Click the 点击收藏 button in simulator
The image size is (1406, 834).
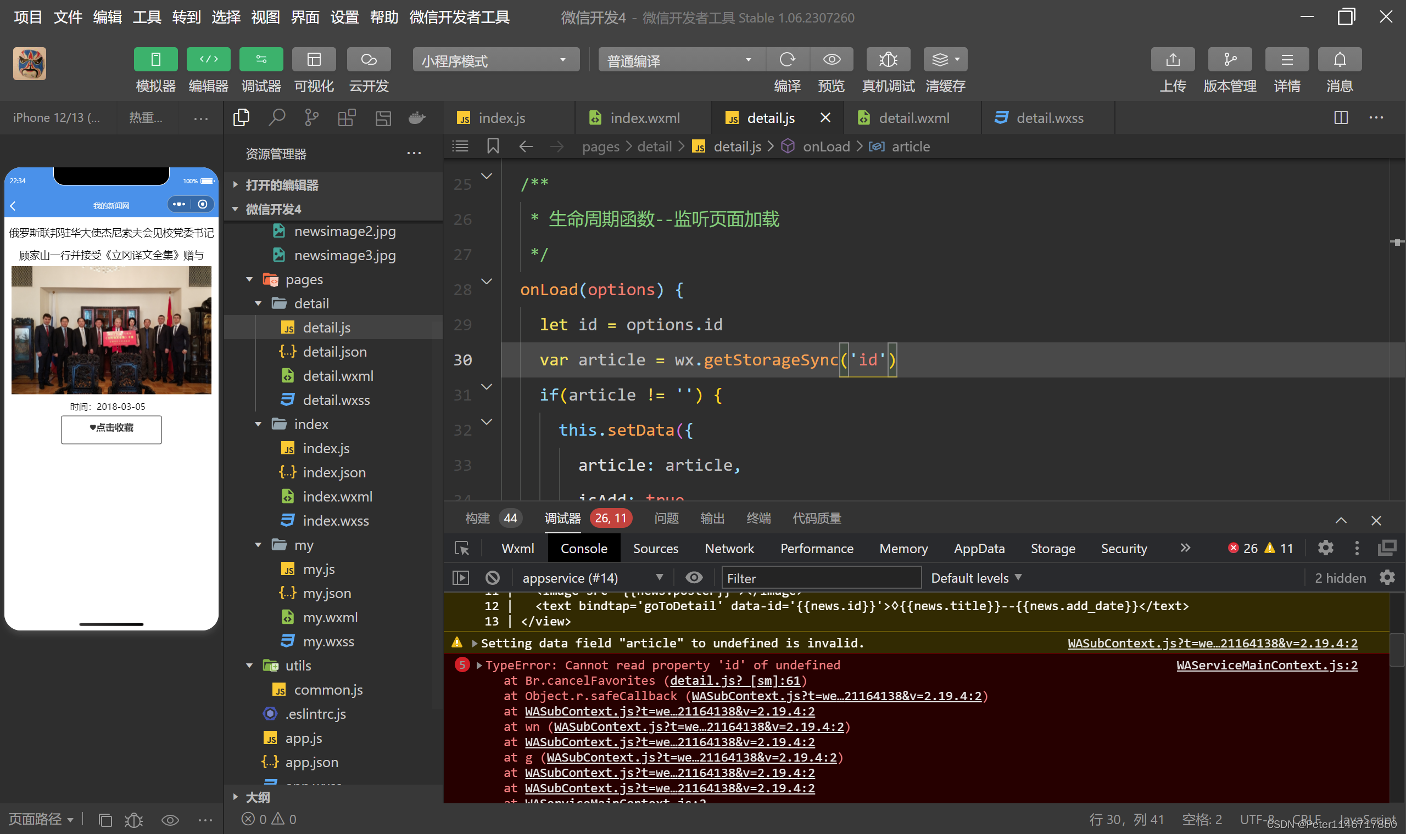(x=111, y=429)
